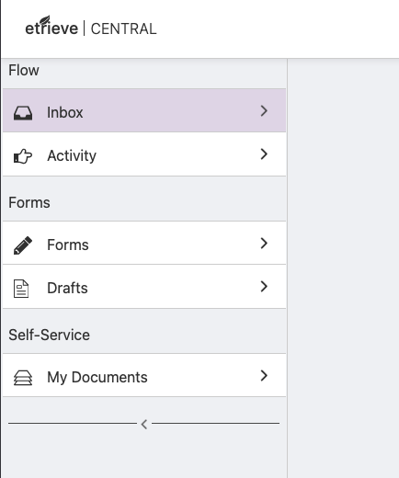Click the Inbox tray icon
The image size is (399, 478).
pos(23,113)
